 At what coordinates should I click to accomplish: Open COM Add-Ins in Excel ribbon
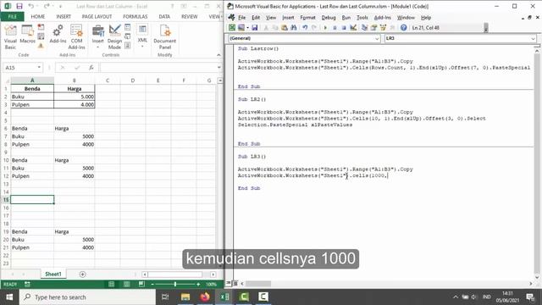[x=76, y=37]
